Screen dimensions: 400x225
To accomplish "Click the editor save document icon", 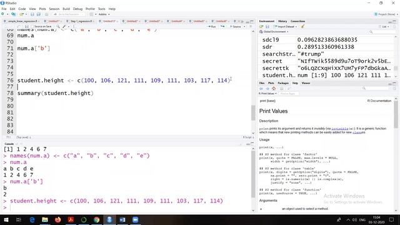I will [x=26, y=26].
